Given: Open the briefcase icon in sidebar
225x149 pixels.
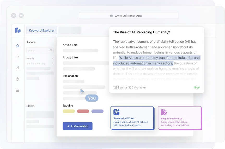Looking at the screenshot, I should 17,90.
